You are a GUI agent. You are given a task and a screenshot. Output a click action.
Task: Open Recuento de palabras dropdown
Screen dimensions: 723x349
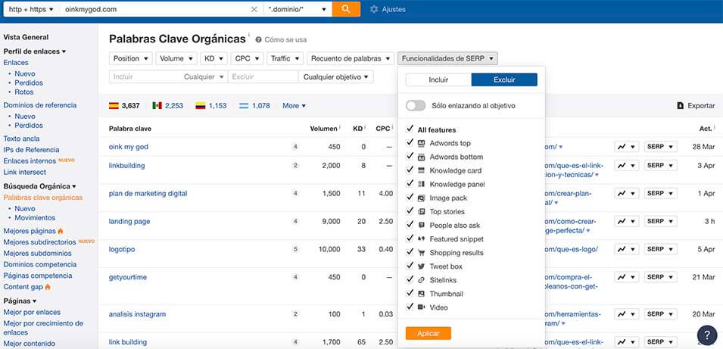pyautogui.click(x=351, y=58)
